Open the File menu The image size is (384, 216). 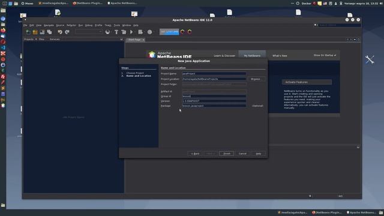coord(25,25)
